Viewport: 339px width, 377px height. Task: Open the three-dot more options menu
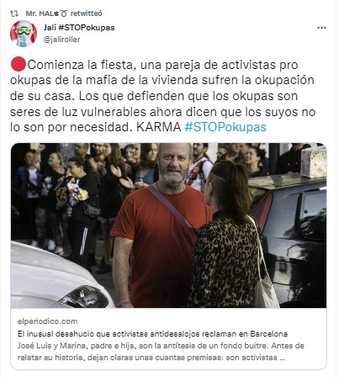tap(321, 28)
